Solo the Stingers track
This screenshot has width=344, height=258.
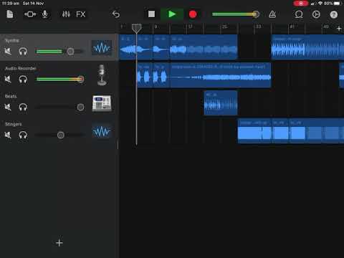tap(23, 135)
